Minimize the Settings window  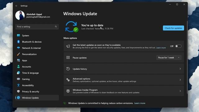pyautogui.click(x=170, y=4)
